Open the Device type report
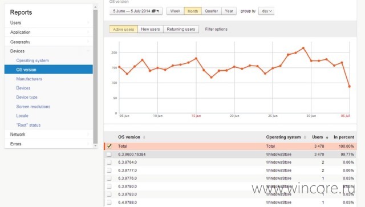 (x=27, y=97)
